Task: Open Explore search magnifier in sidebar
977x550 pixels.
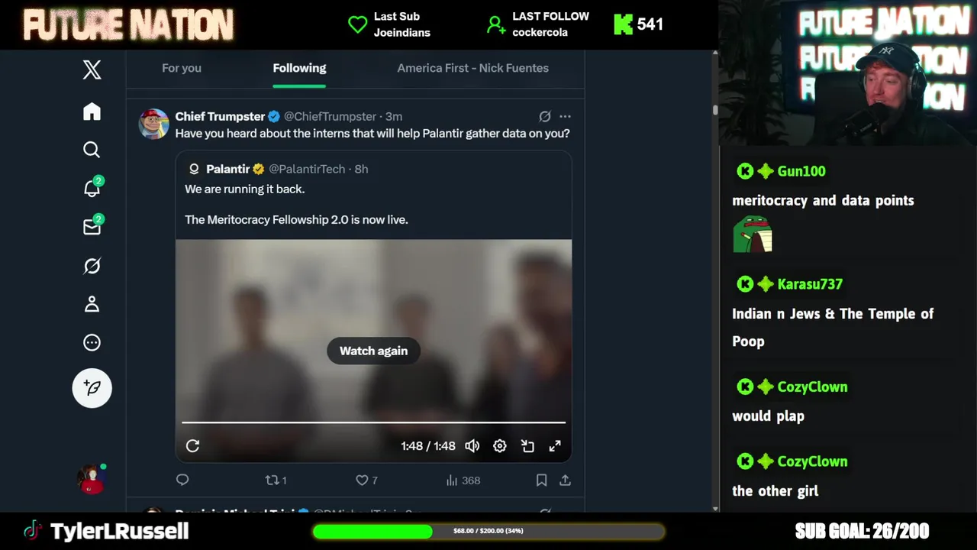Action: click(x=92, y=150)
